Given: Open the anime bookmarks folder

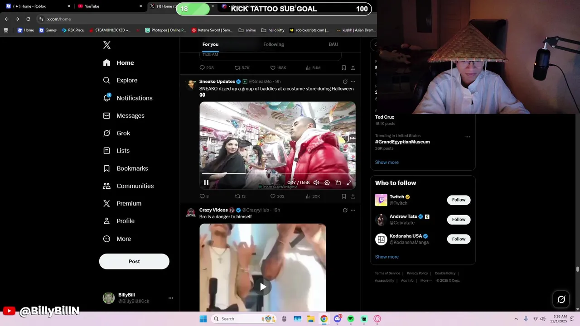Looking at the screenshot, I should tap(247, 30).
